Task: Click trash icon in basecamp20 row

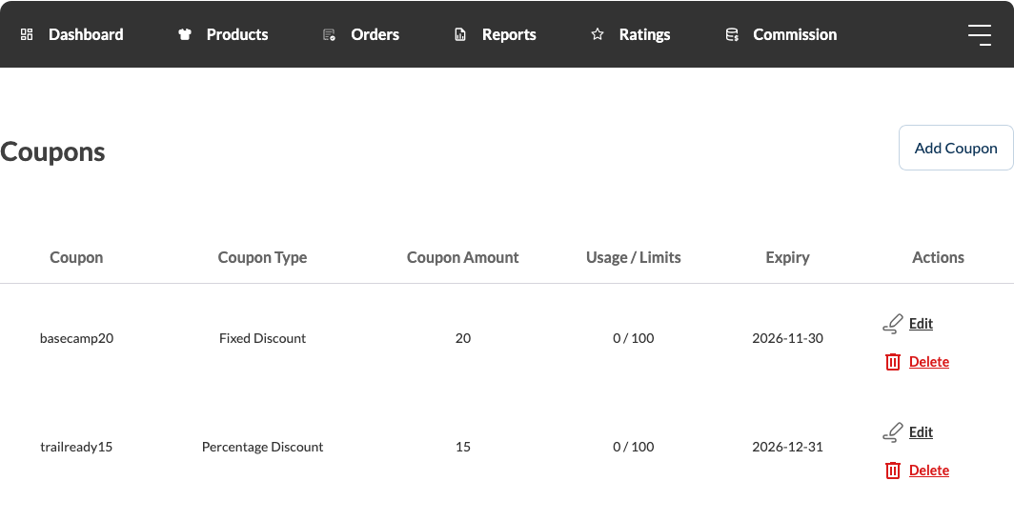Action: click(x=892, y=362)
